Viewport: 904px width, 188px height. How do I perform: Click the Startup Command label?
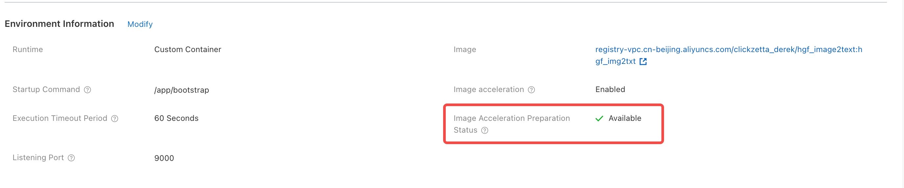46,89
